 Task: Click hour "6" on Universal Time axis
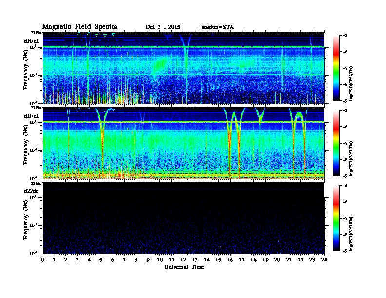pyautogui.click(x=113, y=260)
